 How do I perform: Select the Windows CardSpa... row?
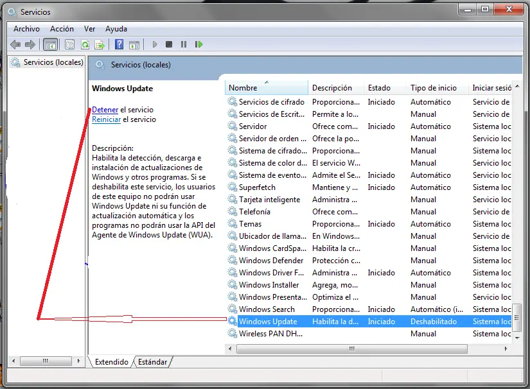click(x=369, y=248)
